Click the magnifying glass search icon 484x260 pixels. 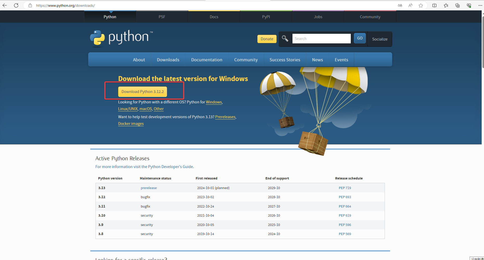pos(285,39)
